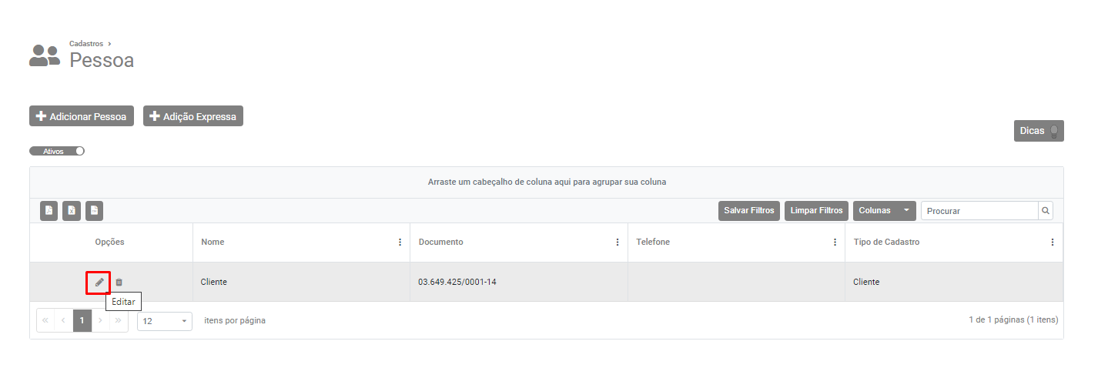Open the Telefone column options menu
The width and height of the screenshot is (1118, 368).
[x=835, y=242]
